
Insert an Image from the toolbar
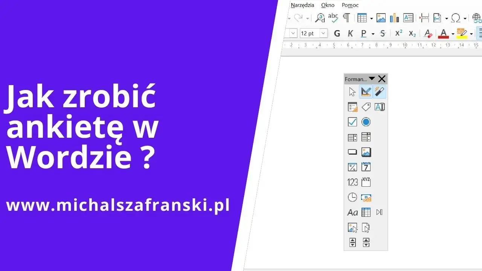click(381, 18)
